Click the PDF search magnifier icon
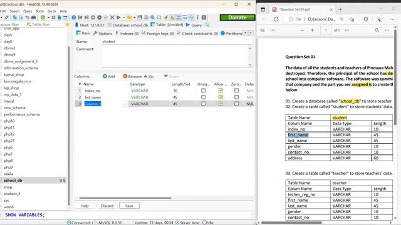The height and width of the screenshot is (225, 401). pyautogui.click(x=377, y=30)
